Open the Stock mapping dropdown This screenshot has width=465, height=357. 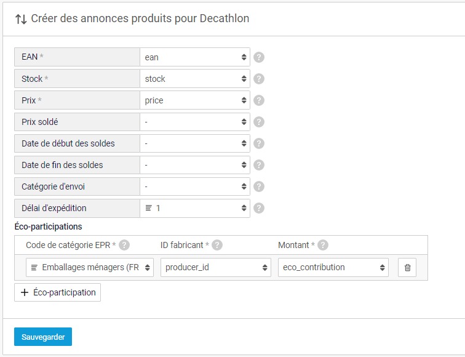[x=195, y=79]
